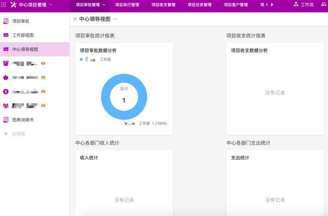Toggle hidden eye on piggy bank item
The height and width of the screenshot is (216, 328).
[x=43, y=77]
